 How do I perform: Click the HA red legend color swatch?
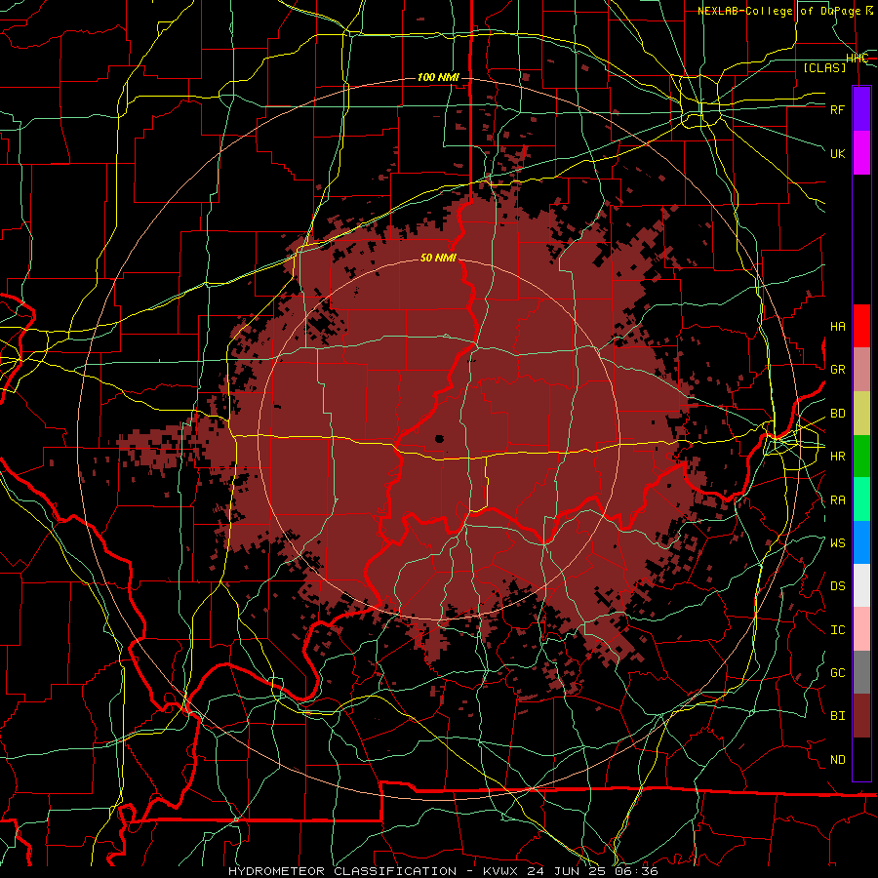[x=861, y=326]
